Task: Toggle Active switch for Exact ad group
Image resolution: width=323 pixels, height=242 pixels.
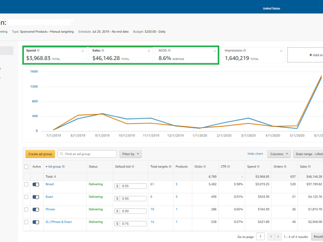Action: coord(36,197)
